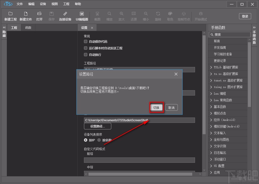The width and height of the screenshot is (259, 184).
Task: Expand the Lua 编程 section
Action: [211, 94]
